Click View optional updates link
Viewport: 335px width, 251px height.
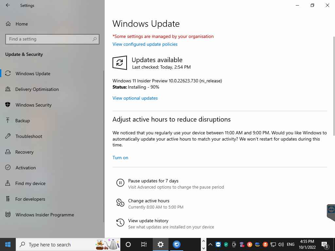pyautogui.click(x=135, y=98)
